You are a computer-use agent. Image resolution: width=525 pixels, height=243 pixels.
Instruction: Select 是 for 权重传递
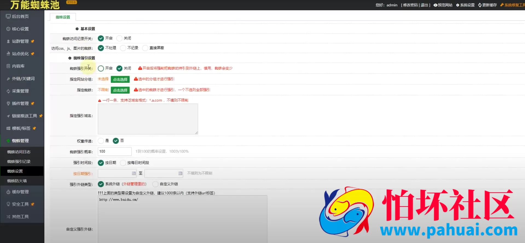click(x=101, y=141)
